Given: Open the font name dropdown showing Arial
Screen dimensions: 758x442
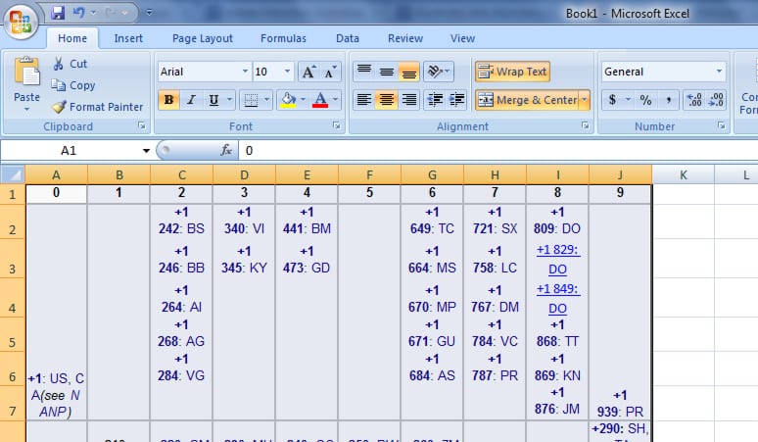Looking at the screenshot, I should point(244,72).
